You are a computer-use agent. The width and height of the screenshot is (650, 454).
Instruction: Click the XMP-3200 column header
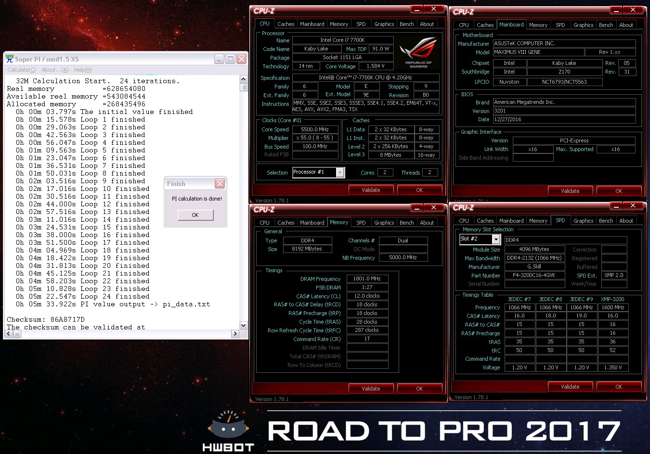[612, 299]
